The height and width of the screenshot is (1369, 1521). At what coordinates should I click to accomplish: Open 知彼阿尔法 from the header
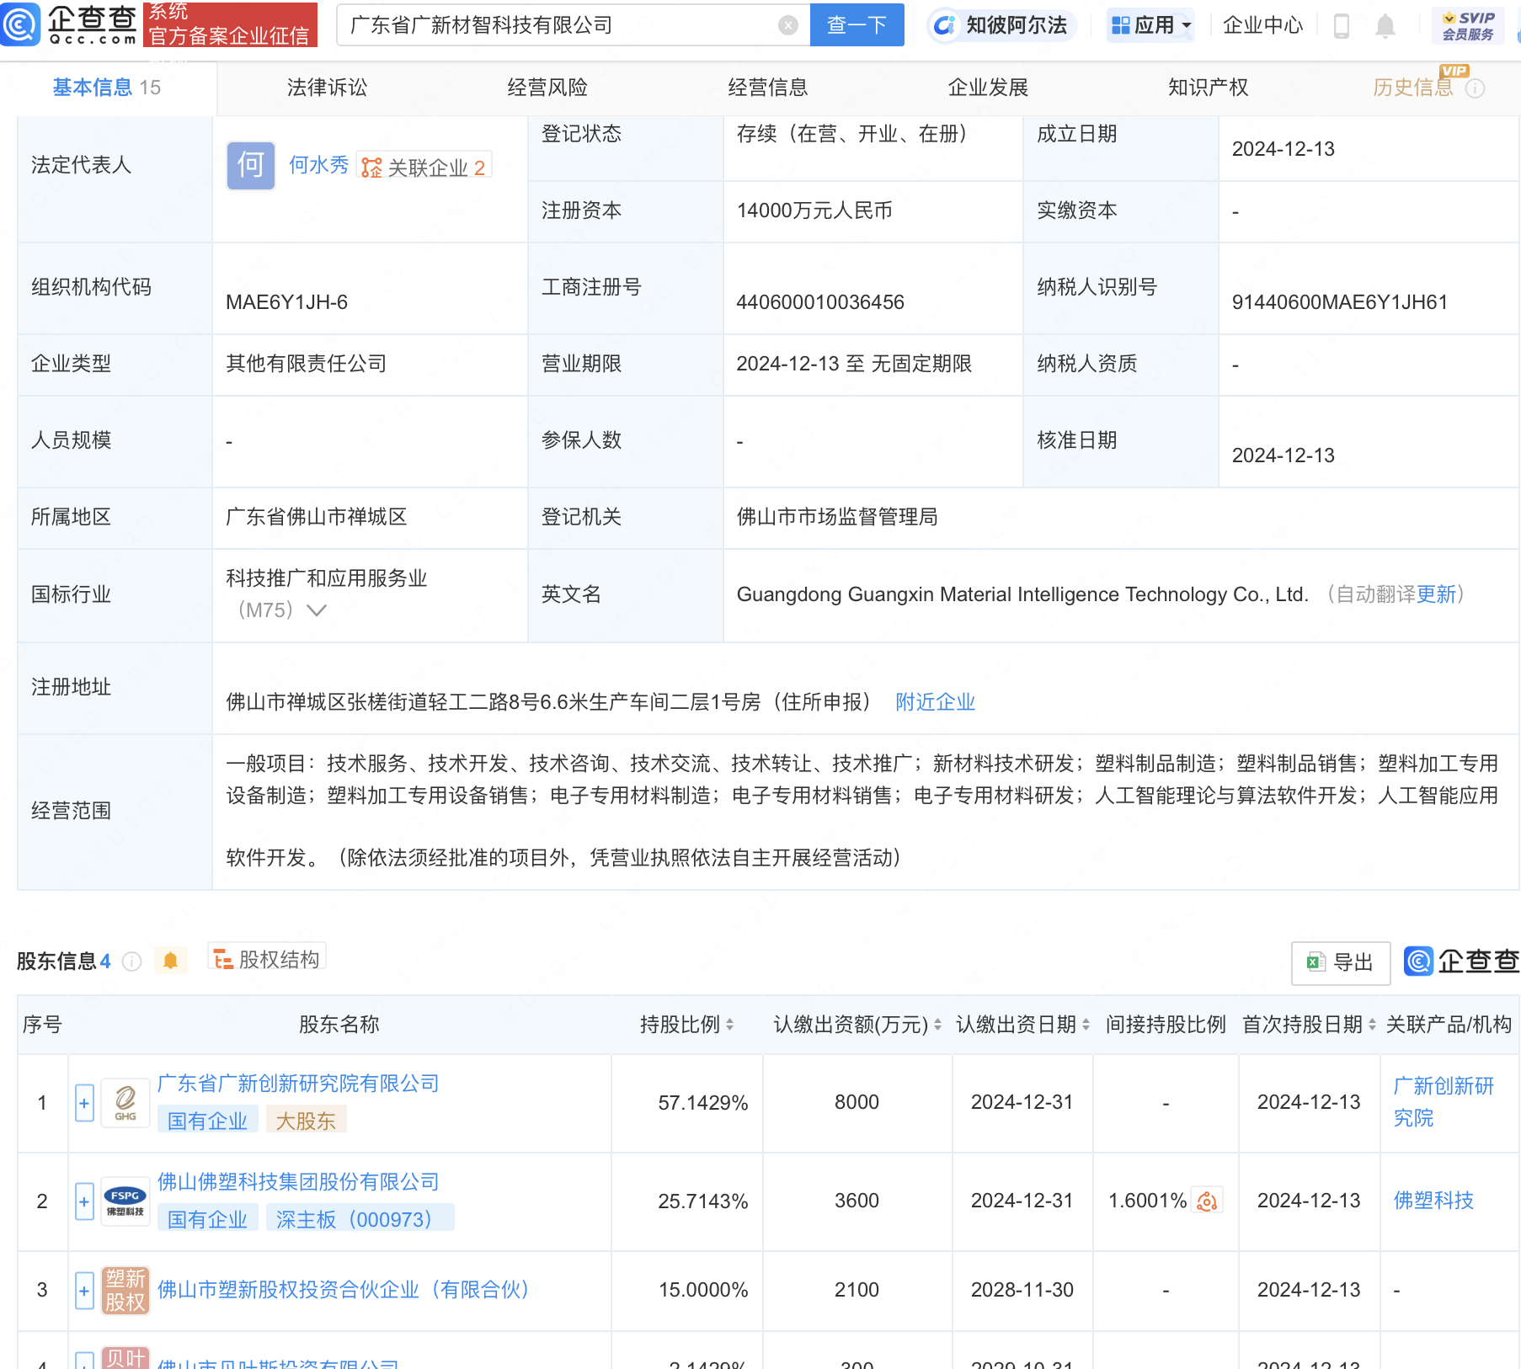[x=1001, y=25]
